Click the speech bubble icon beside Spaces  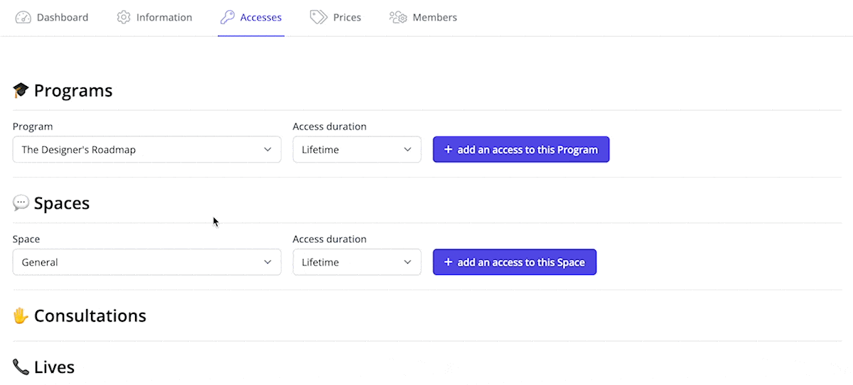[x=21, y=203]
